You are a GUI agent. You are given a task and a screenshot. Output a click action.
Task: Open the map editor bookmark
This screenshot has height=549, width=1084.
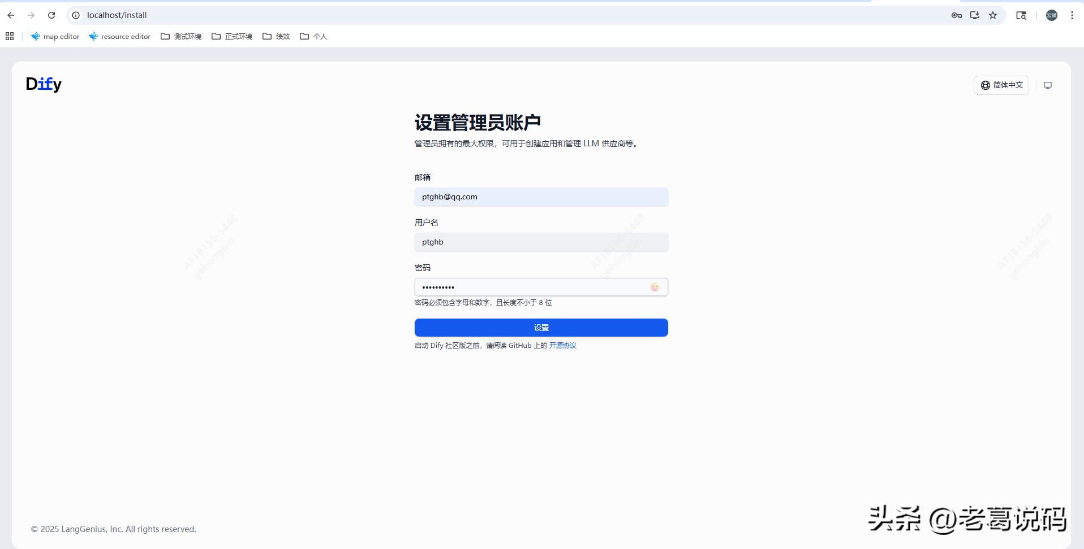click(x=55, y=36)
